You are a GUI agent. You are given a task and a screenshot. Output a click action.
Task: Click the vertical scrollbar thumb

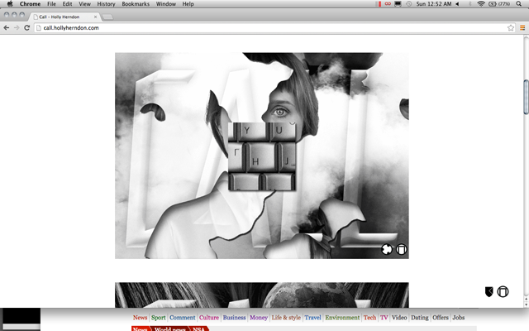coord(524,98)
